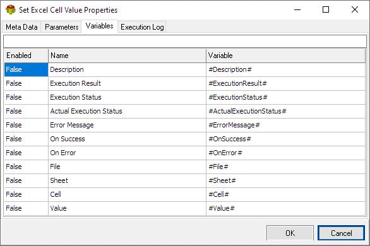Click the #File# variable cell
The width and height of the screenshot is (370, 246).
285,167
